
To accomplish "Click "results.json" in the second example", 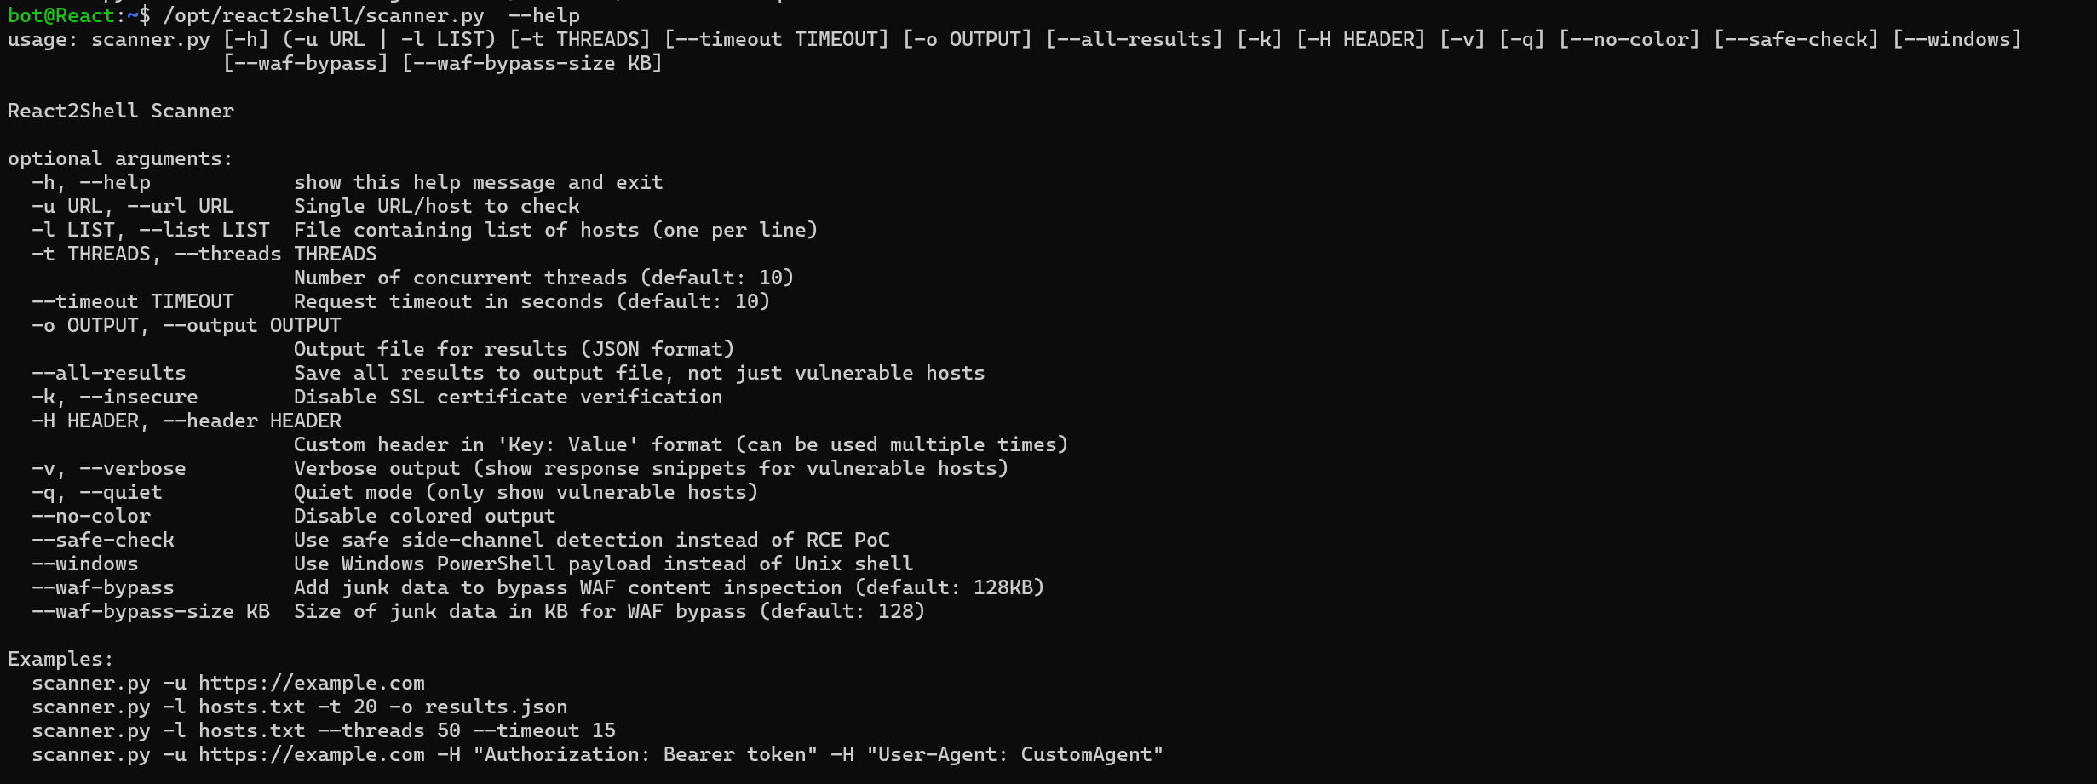I will point(496,707).
